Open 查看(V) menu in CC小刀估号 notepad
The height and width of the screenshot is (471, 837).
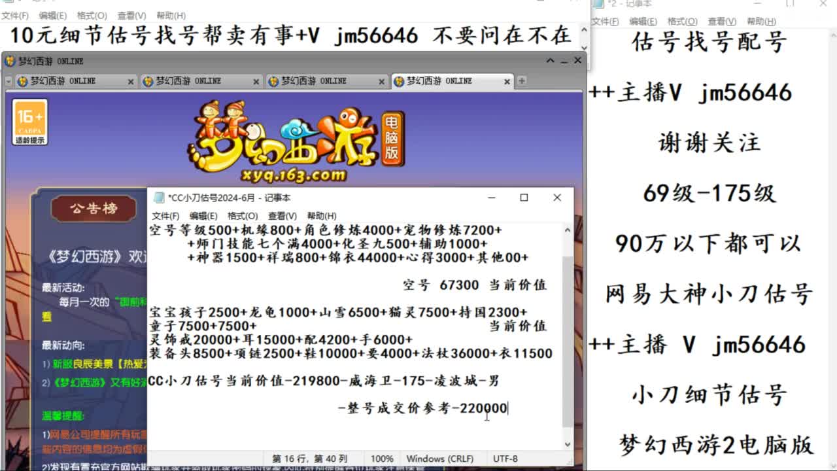282,216
